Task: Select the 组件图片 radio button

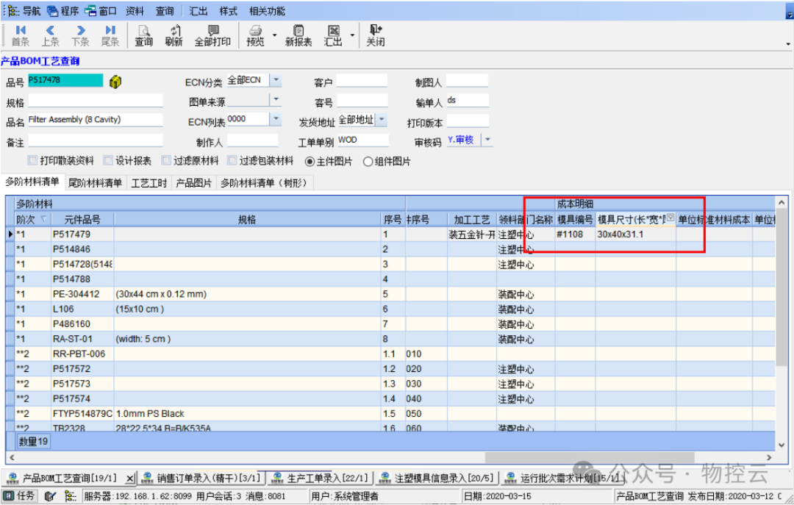Action: tap(368, 162)
